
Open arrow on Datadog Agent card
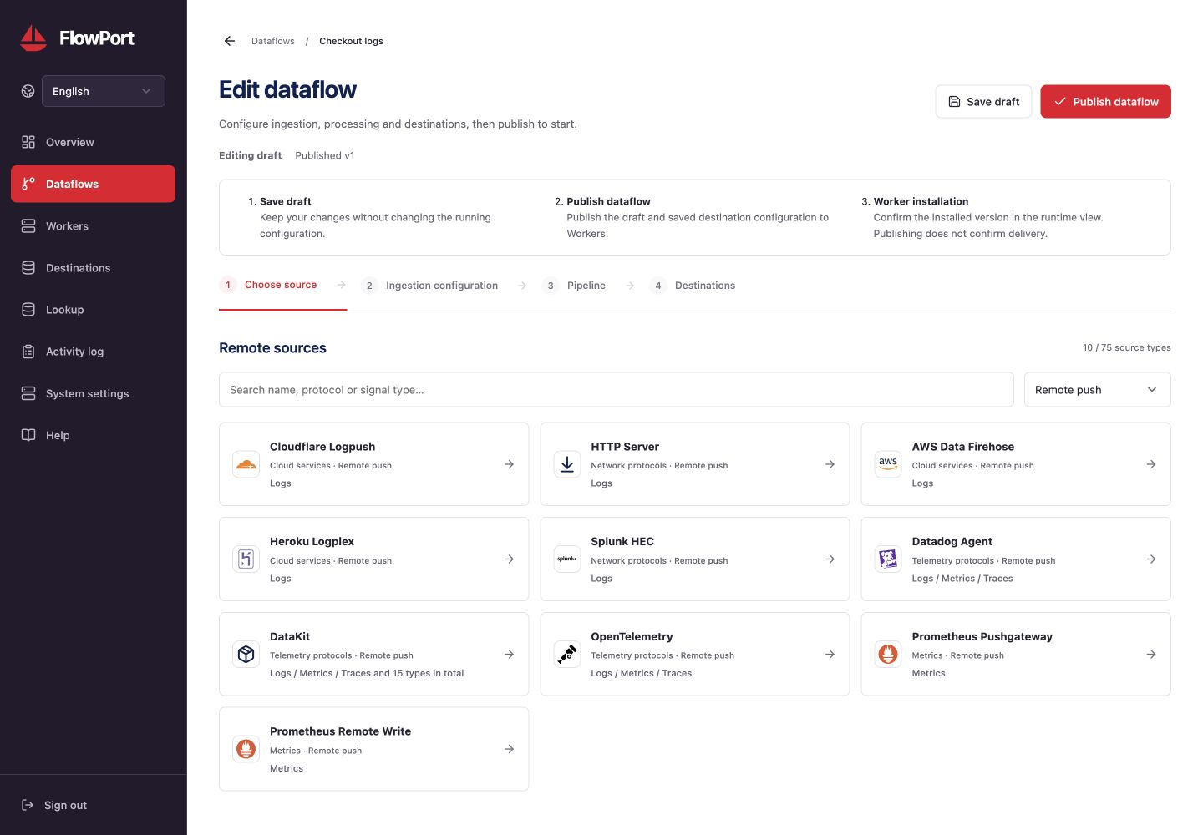click(1151, 559)
